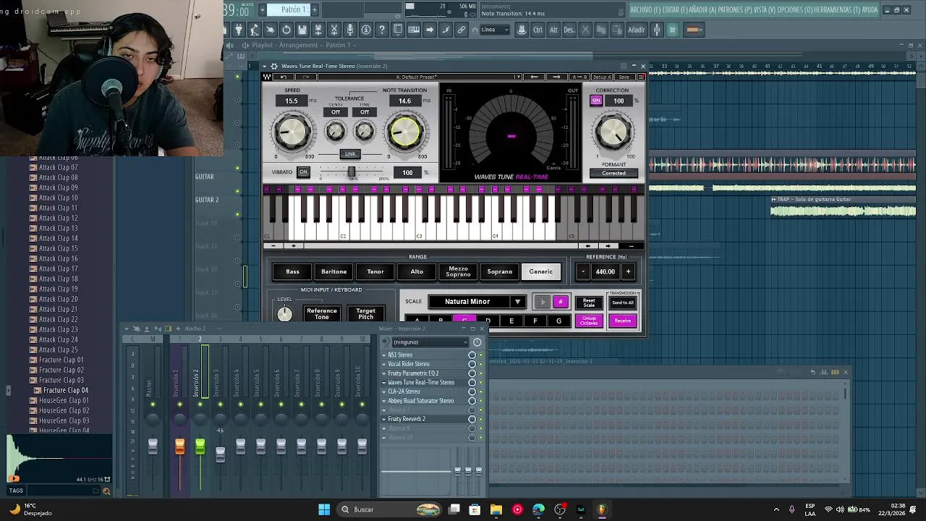Shift keyboard left with arrow button
The image size is (926, 521).
587,246
